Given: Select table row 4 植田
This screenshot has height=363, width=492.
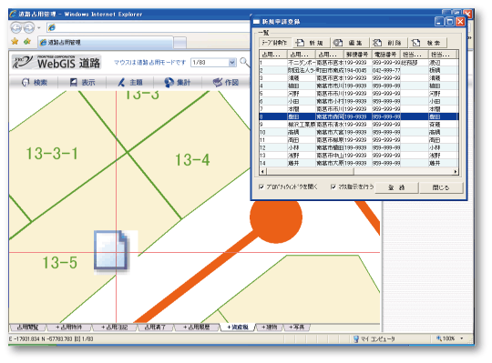Looking at the screenshot, I should pyautogui.click(x=359, y=86).
